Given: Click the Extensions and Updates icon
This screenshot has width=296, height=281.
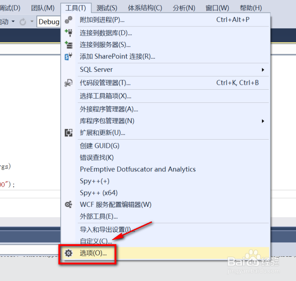Looking at the screenshot, I should (68, 133).
